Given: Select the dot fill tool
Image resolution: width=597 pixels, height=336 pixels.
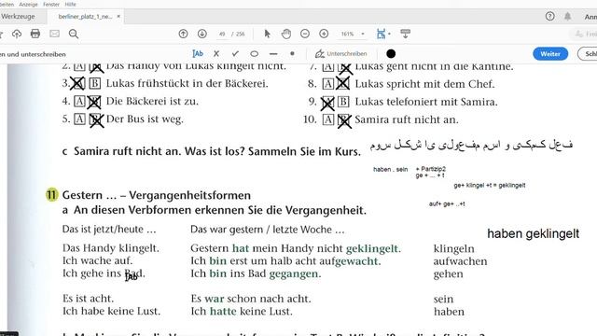Looking at the screenshot, I should [292, 54].
